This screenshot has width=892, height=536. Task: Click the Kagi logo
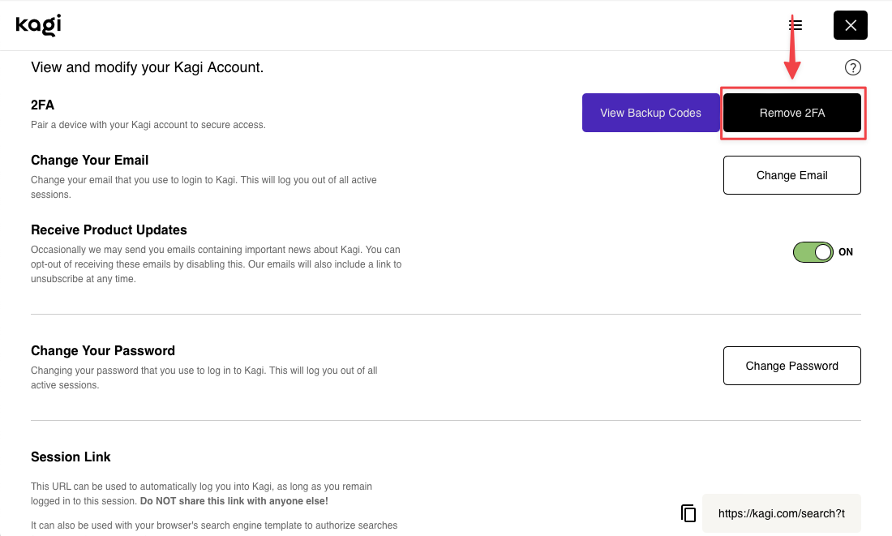click(x=38, y=24)
